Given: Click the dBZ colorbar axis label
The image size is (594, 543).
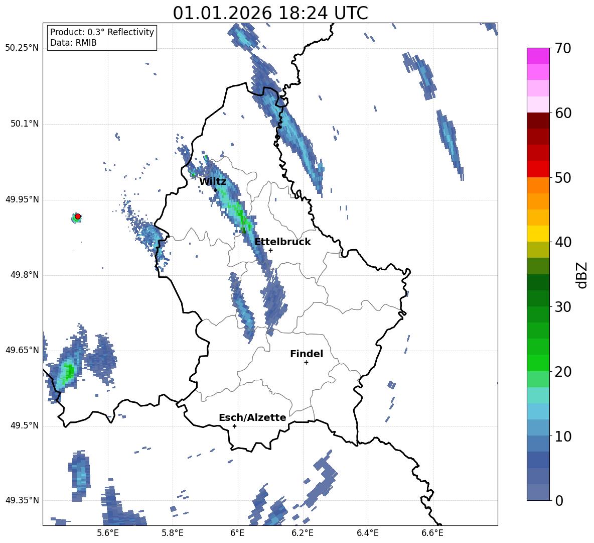Looking at the screenshot, I should click(x=581, y=275).
